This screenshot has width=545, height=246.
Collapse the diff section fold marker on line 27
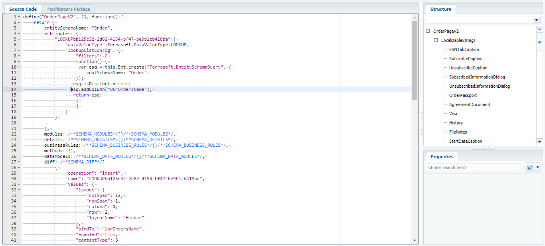pyautogui.click(x=19, y=162)
